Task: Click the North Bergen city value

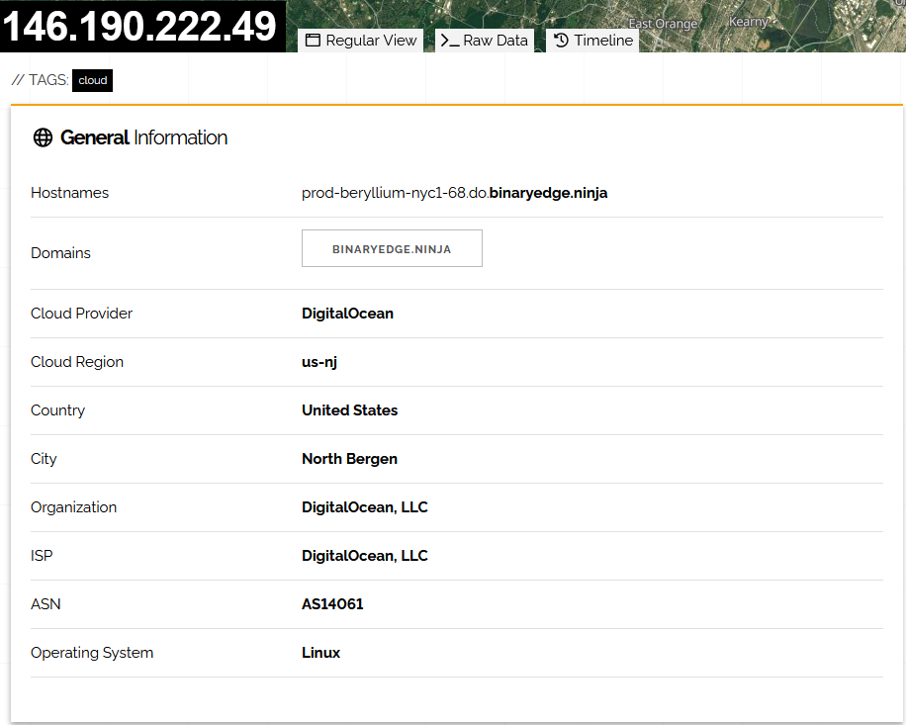Action: pyautogui.click(x=349, y=459)
